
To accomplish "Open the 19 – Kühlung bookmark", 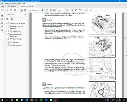I will pos(14,42).
